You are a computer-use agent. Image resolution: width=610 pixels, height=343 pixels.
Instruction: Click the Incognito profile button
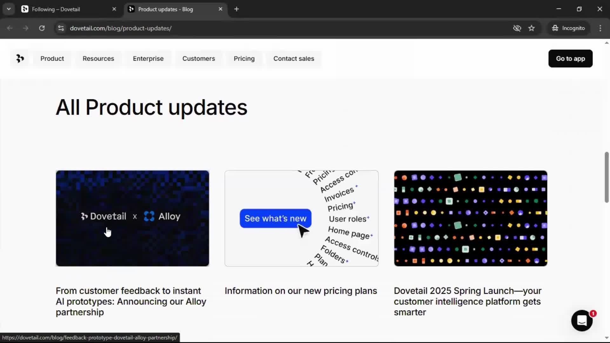pos(569,28)
